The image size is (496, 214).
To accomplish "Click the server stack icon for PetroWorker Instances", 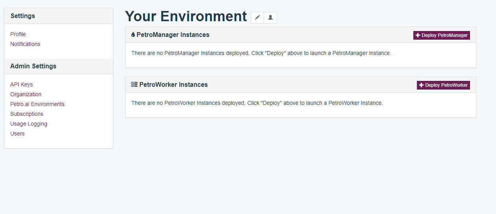I will click(x=134, y=84).
